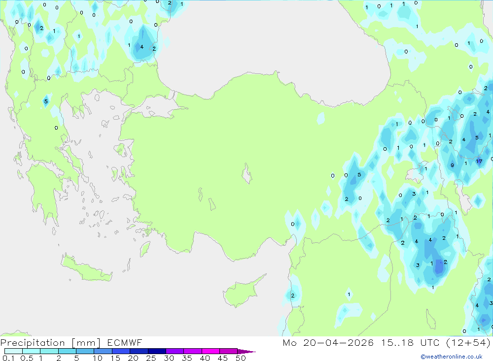Click the '45' legend scale label

(x=223, y=358)
